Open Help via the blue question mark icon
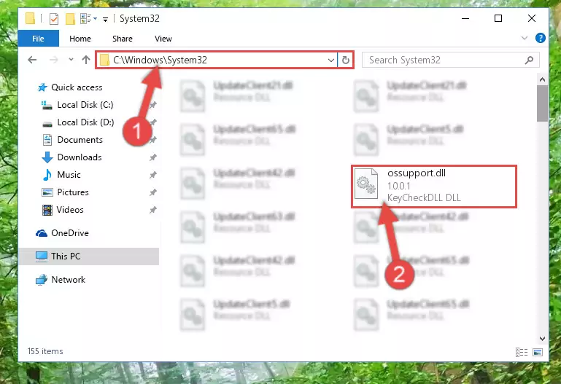Viewport: 561px width, 384px height. click(541, 38)
